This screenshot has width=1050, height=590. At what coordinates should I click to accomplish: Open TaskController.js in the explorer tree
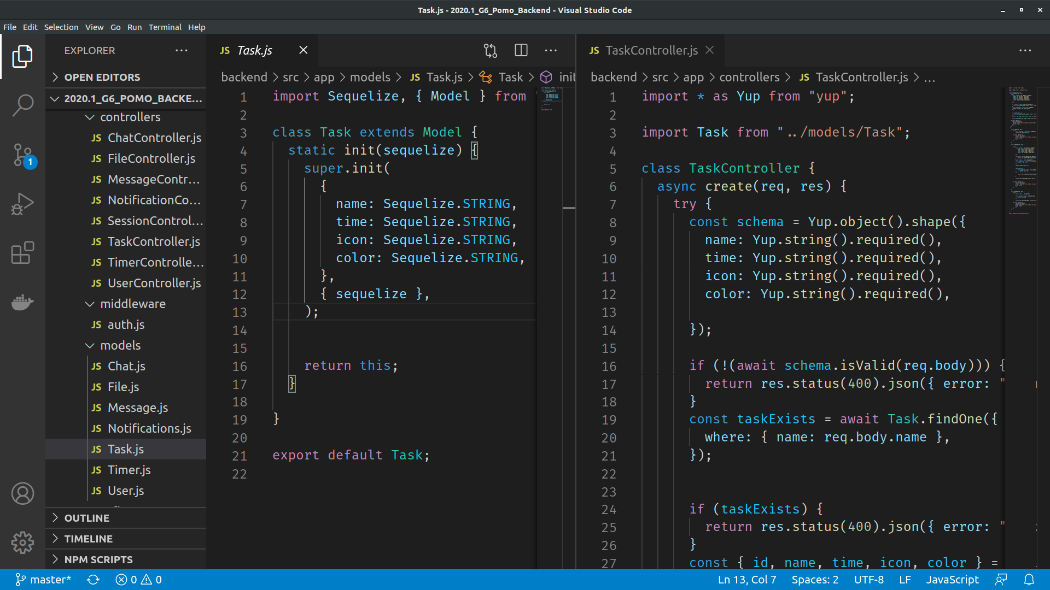click(126, 241)
